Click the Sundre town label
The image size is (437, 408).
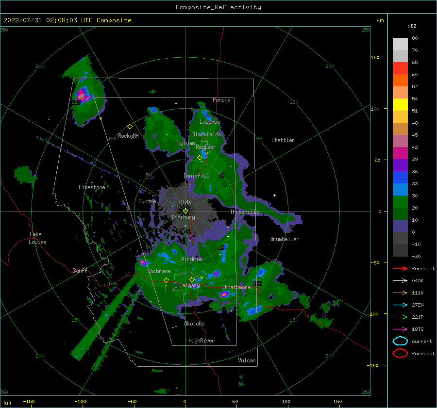pyautogui.click(x=147, y=201)
